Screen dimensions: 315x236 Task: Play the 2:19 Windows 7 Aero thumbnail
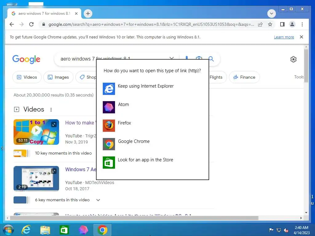(x=36, y=179)
